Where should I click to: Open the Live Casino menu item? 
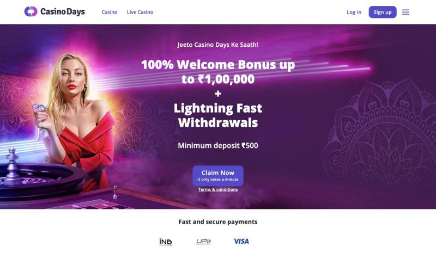(140, 12)
